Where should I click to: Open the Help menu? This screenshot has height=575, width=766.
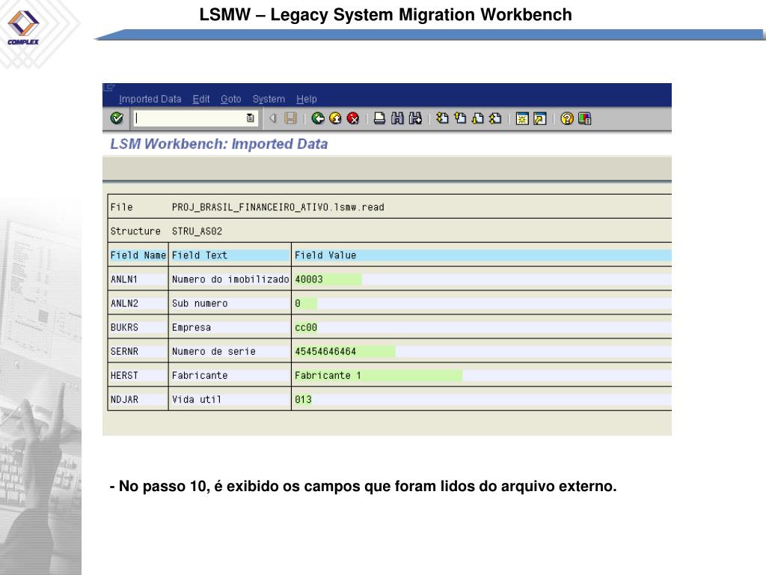coord(306,100)
